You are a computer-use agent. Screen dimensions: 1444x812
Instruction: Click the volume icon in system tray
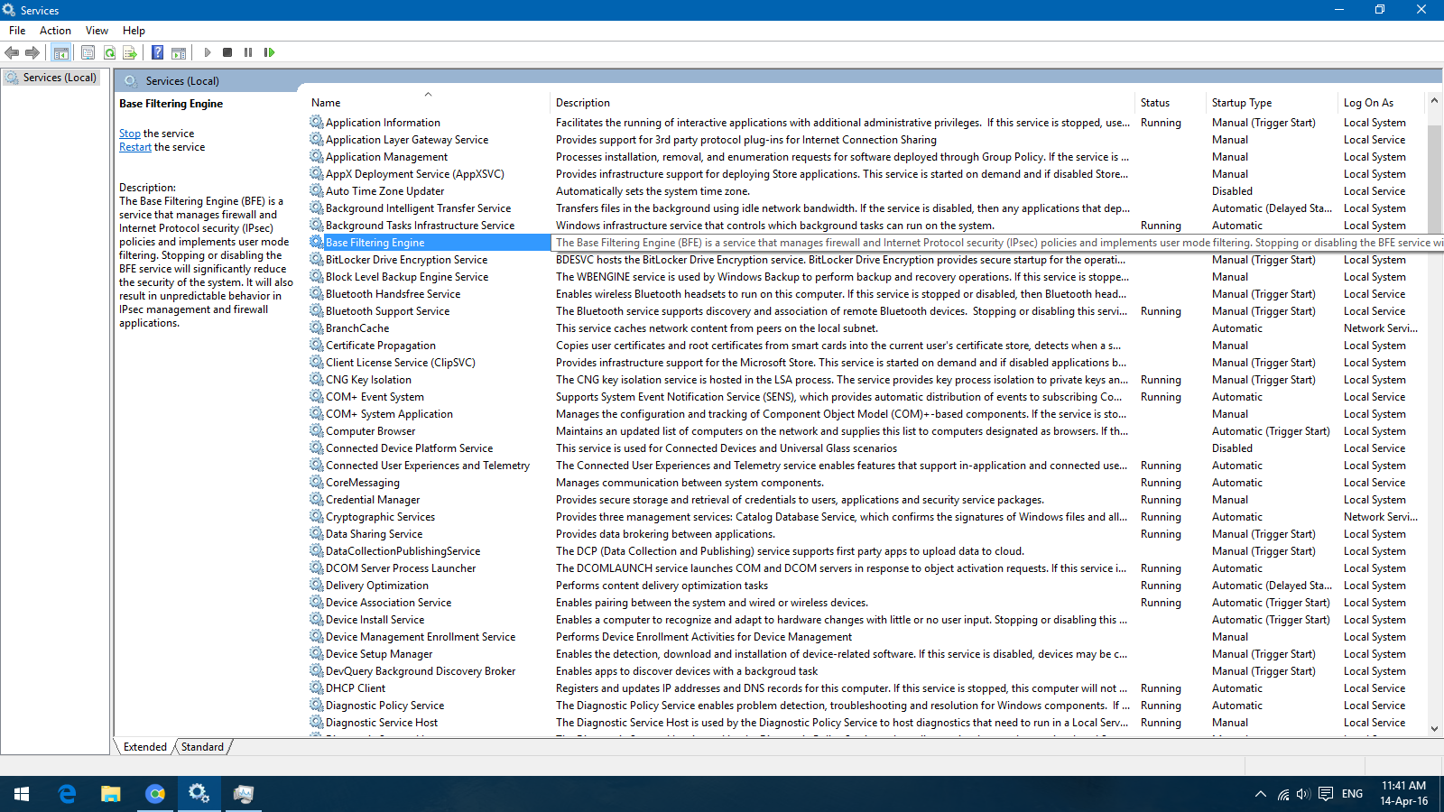point(1302,794)
